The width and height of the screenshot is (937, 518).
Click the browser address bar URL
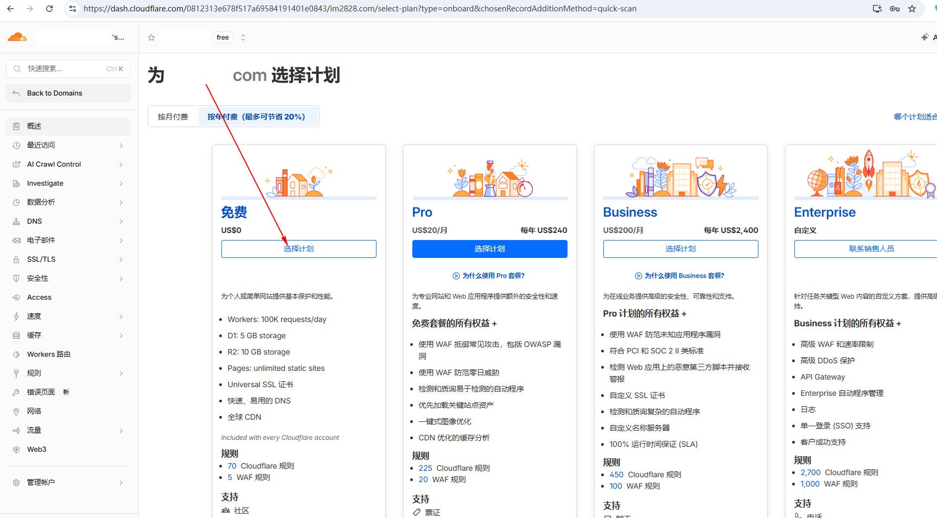pos(360,9)
